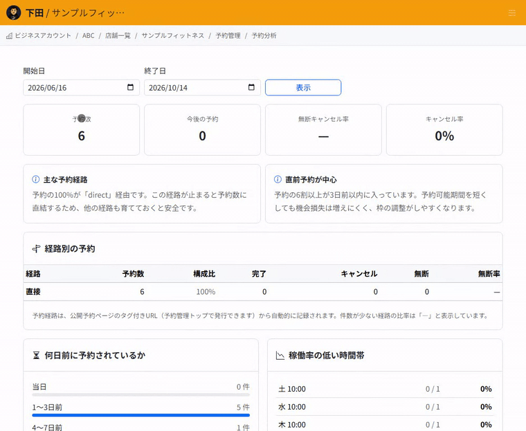Click the キャンセル率 card showing 0%

tap(444, 130)
